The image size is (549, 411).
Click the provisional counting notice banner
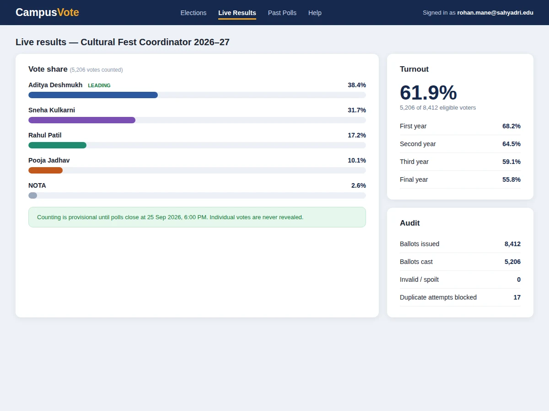[197, 217]
